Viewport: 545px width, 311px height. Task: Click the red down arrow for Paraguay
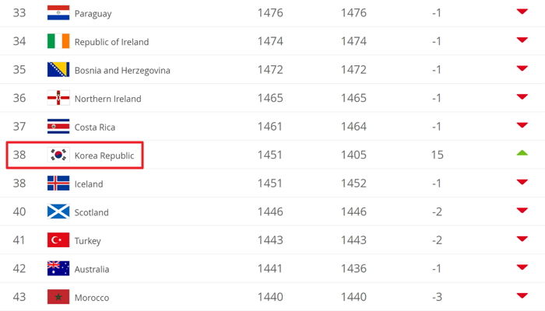522,12
